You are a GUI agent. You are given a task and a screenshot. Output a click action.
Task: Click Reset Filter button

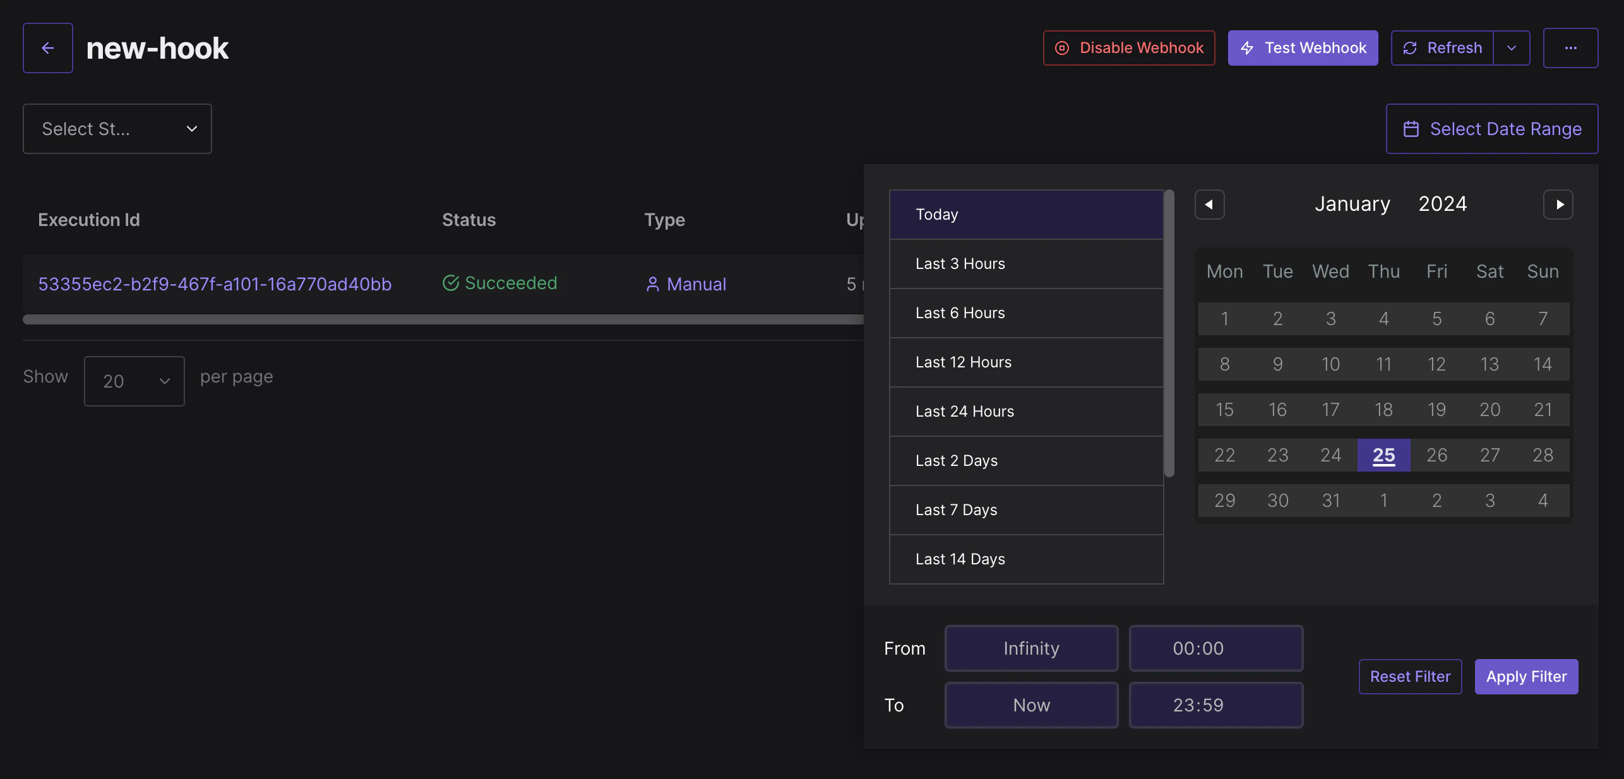pos(1410,677)
